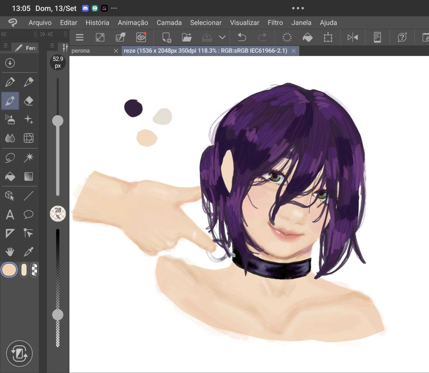Image resolution: width=429 pixels, height=373 pixels.
Task: Select the Pencil tool
Action: [29, 82]
